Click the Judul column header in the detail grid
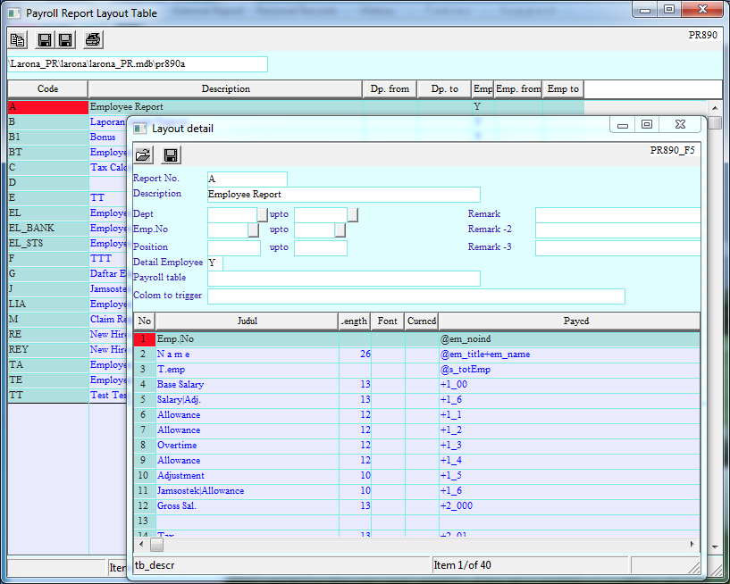Viewport: 730px width, 584px height. [248, 321]
